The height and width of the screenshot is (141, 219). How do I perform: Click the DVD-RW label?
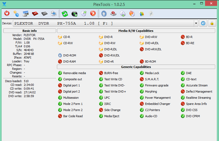110,43
